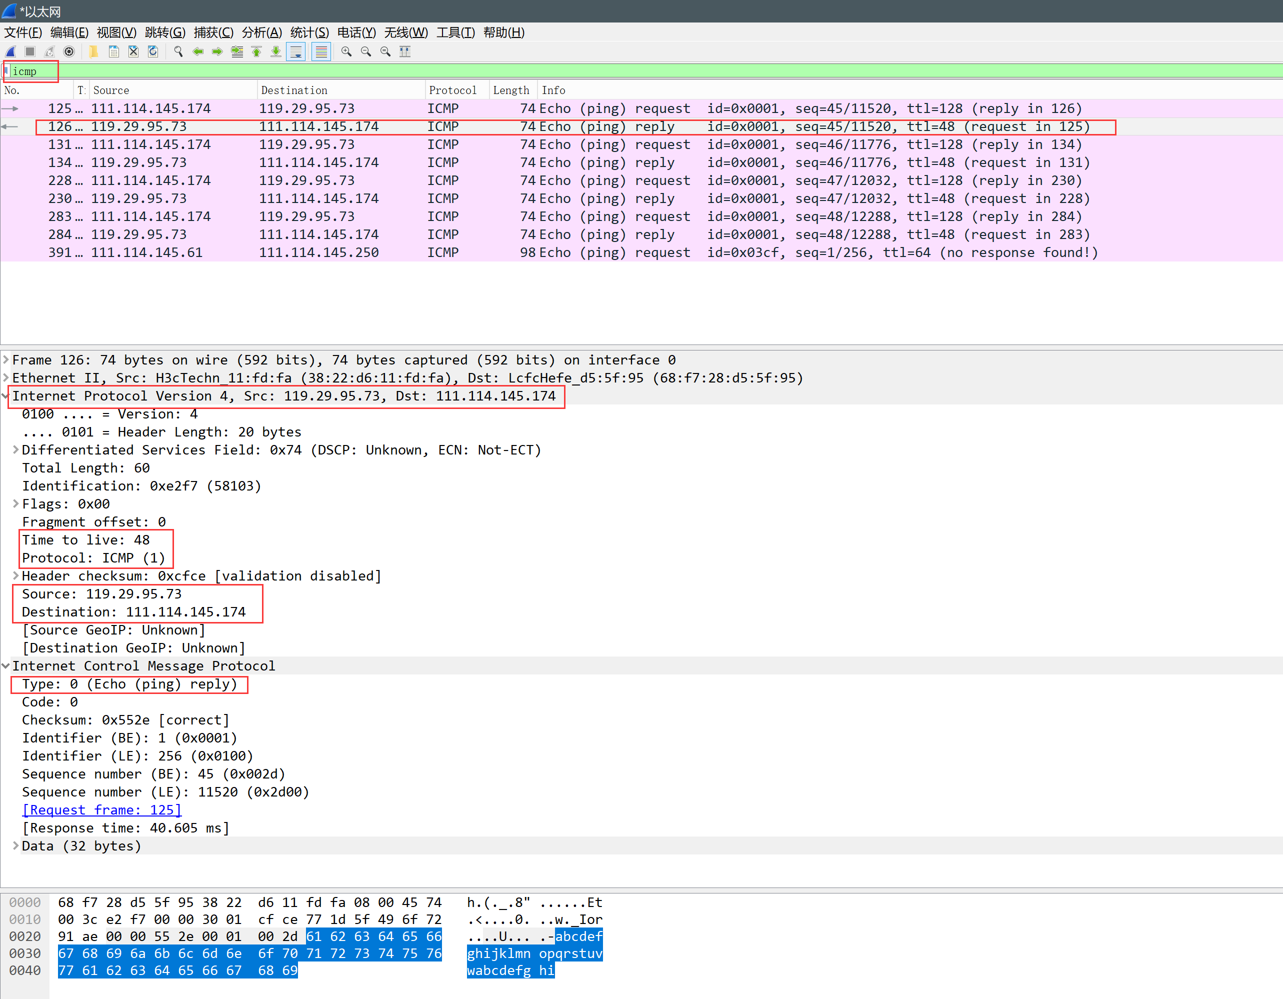The image size is (1283, 999).
Task: Jump to the first packet
Action: pyautogui.click(x=256, y=51)
